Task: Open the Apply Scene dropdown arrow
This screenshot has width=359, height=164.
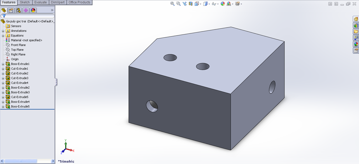Action: [x=233, y=4]
